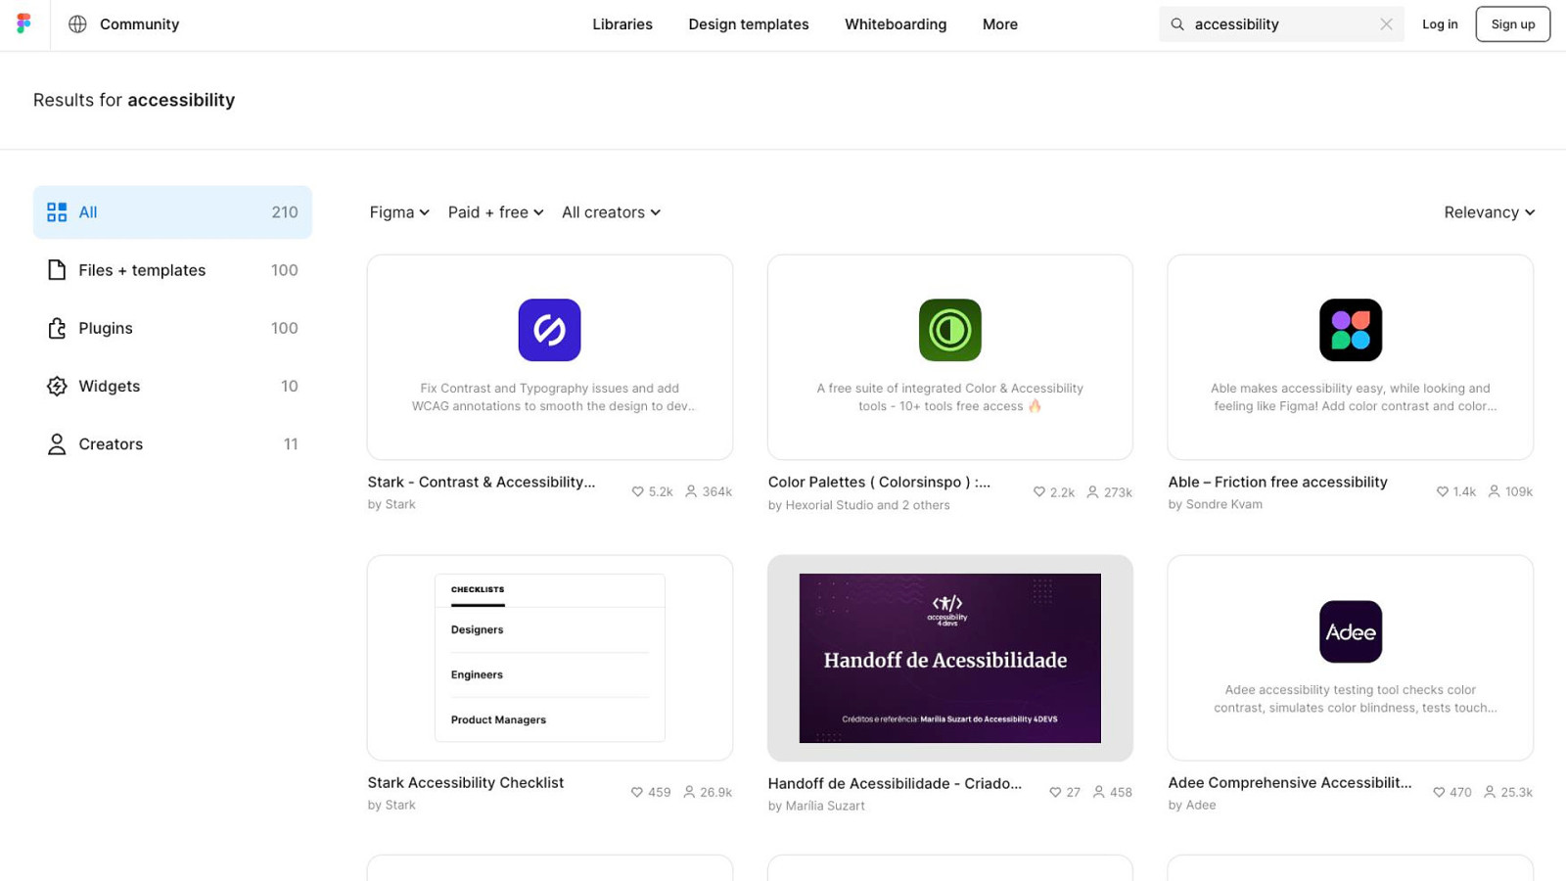Screen dimensions: 1566x881
Task: Open the Stark Accessibility Checklist thumbnail
Action: pos(550,658)
